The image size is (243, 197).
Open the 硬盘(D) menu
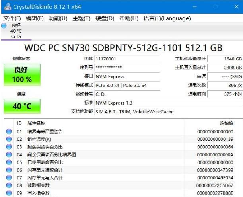click(x=105, y=18)
